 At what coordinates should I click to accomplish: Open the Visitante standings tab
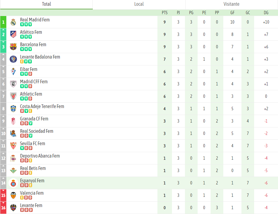click(231, 4)
